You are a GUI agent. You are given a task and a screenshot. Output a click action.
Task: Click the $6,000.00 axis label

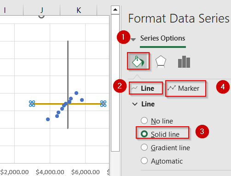[x=86, y=172]
